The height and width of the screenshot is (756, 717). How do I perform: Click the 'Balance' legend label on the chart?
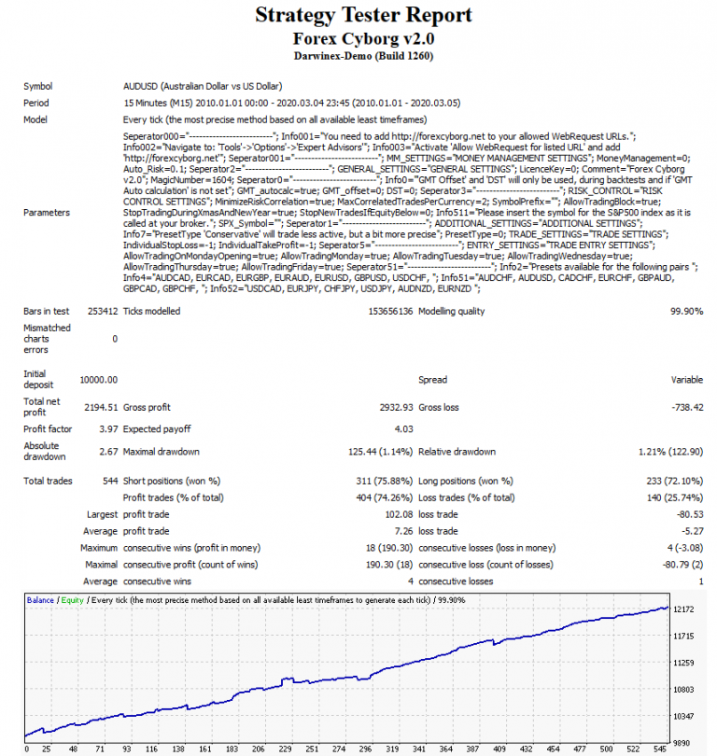tap(40, 600)
